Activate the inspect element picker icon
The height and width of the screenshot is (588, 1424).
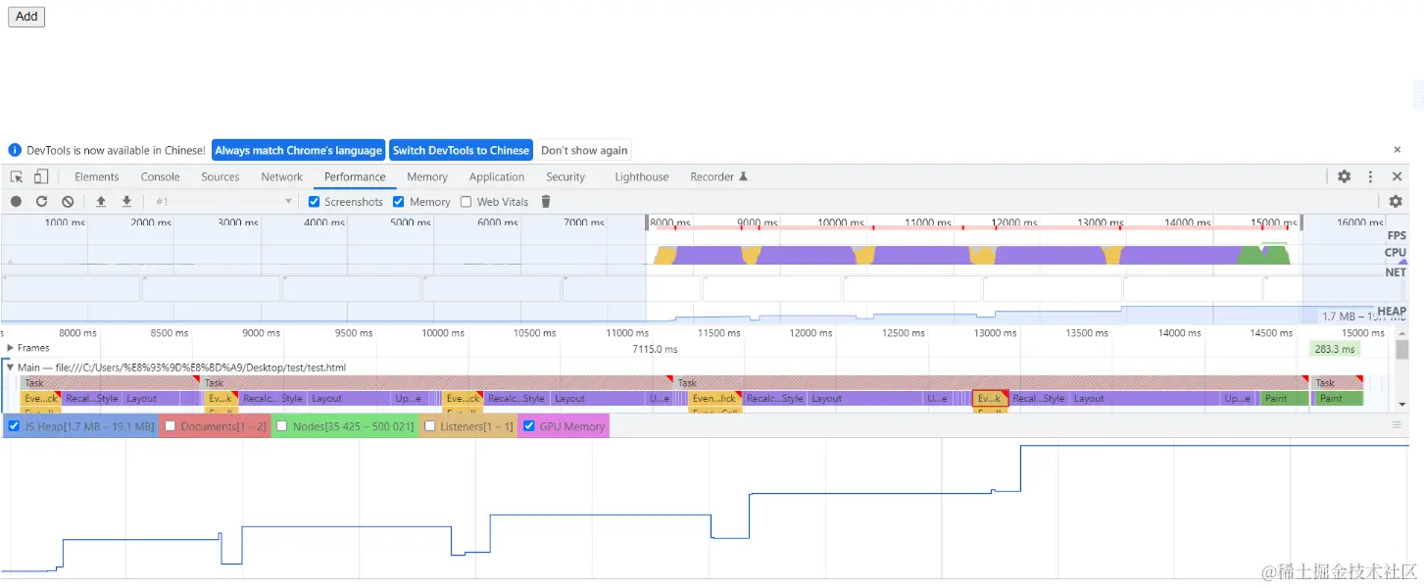pyautogui.click(x=17, y=176)
